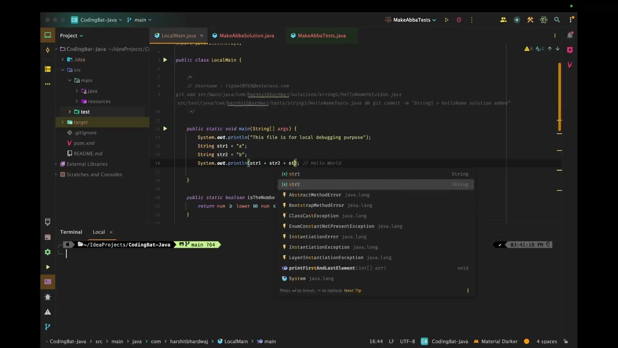Click LocalMain breadcrumb in status bar
Viewport: 618px width, 348px height.
pos(233,341)
